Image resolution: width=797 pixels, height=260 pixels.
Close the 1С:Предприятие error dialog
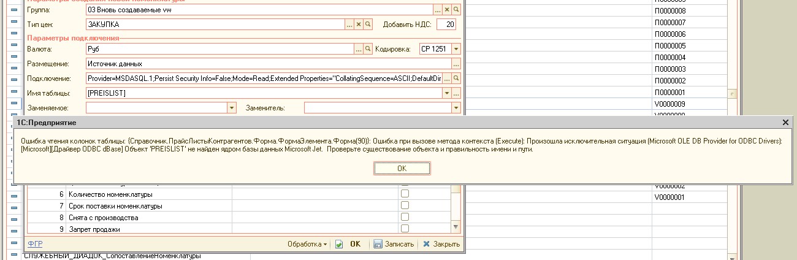tap(785, 123)
